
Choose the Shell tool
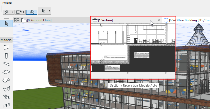point(6,89)
